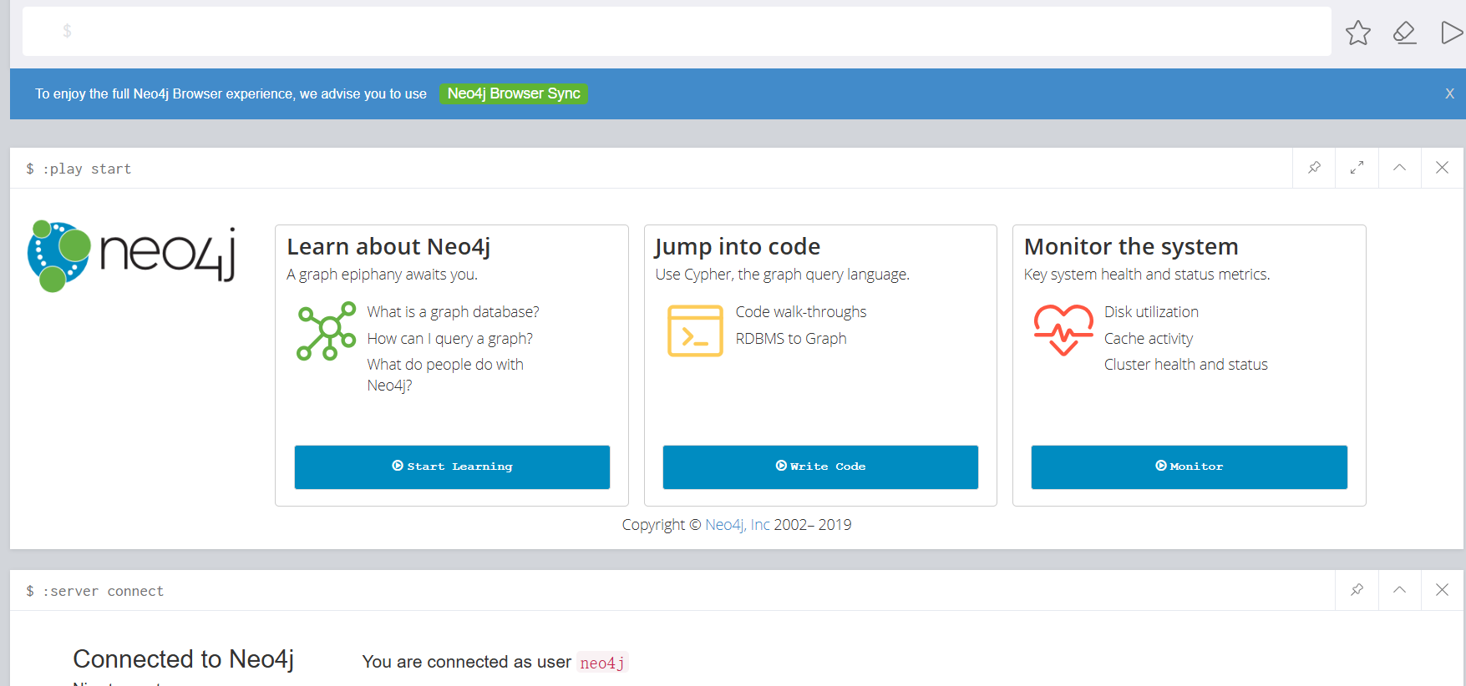The image size is (1466, 686).
Task: Click the favorites star icon in editor
Action: (x=1358, y=33)
